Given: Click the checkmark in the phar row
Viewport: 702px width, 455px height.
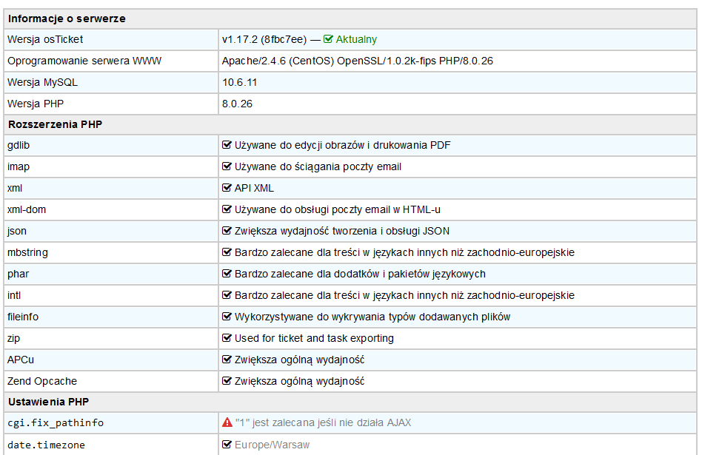Looking at the screenshot, I should click(x=227, y=274).
